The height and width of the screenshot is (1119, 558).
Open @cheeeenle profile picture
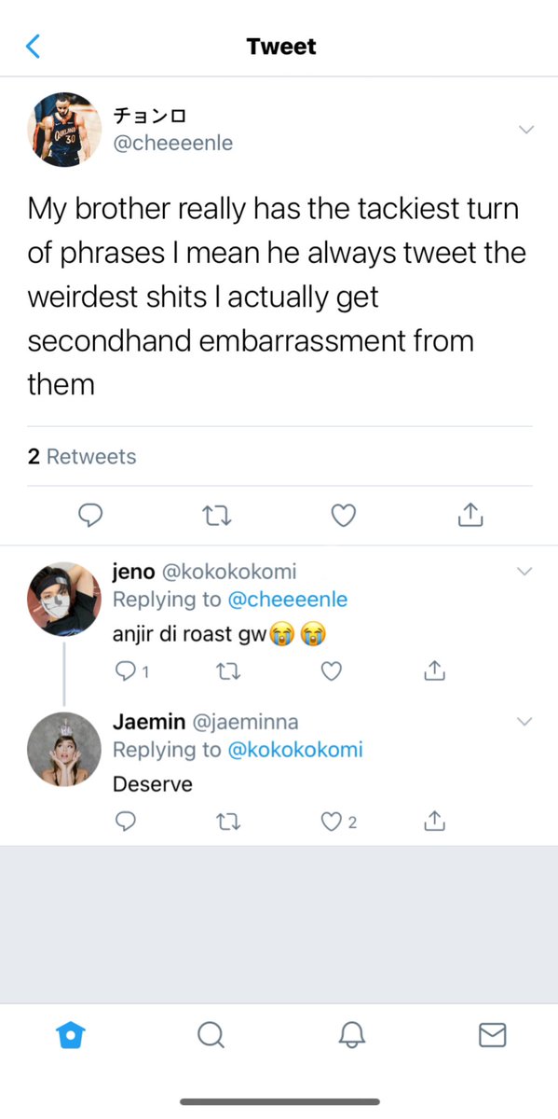[x=64, y=130]
